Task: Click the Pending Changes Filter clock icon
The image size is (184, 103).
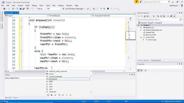Action: point(154,16)
